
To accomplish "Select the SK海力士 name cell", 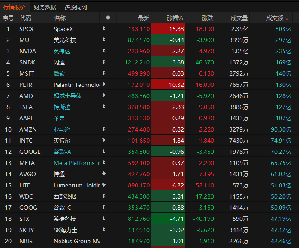I will pos(65,230).
